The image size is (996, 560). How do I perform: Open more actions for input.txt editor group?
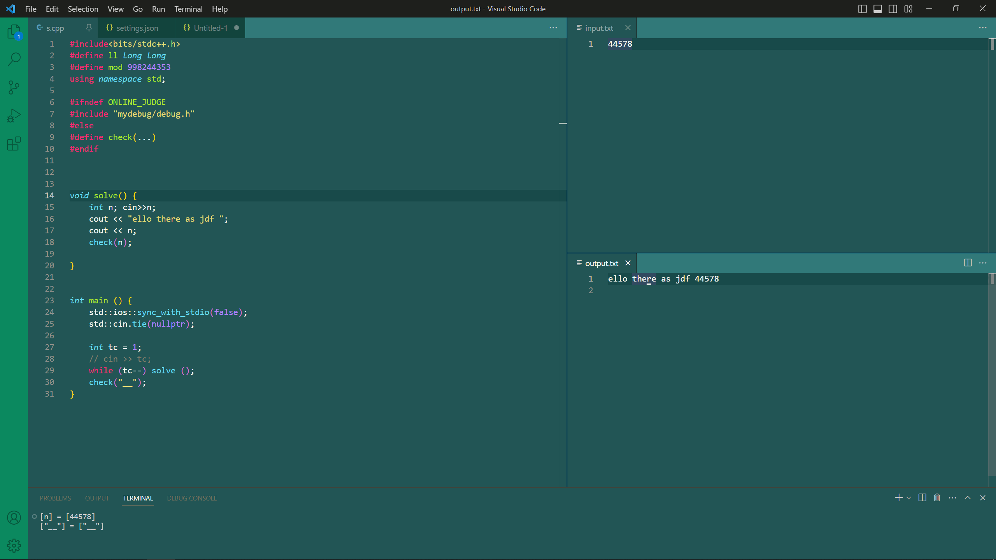[x=983, y=28]
